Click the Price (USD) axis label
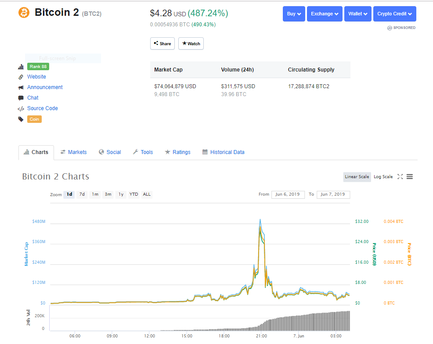The image size is (433, 344). [375, 254]
